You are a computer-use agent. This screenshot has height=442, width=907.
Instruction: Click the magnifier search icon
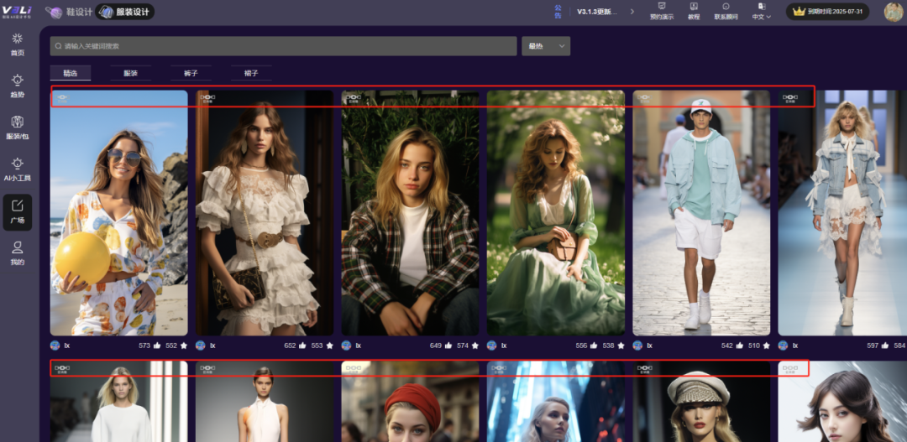59,46
